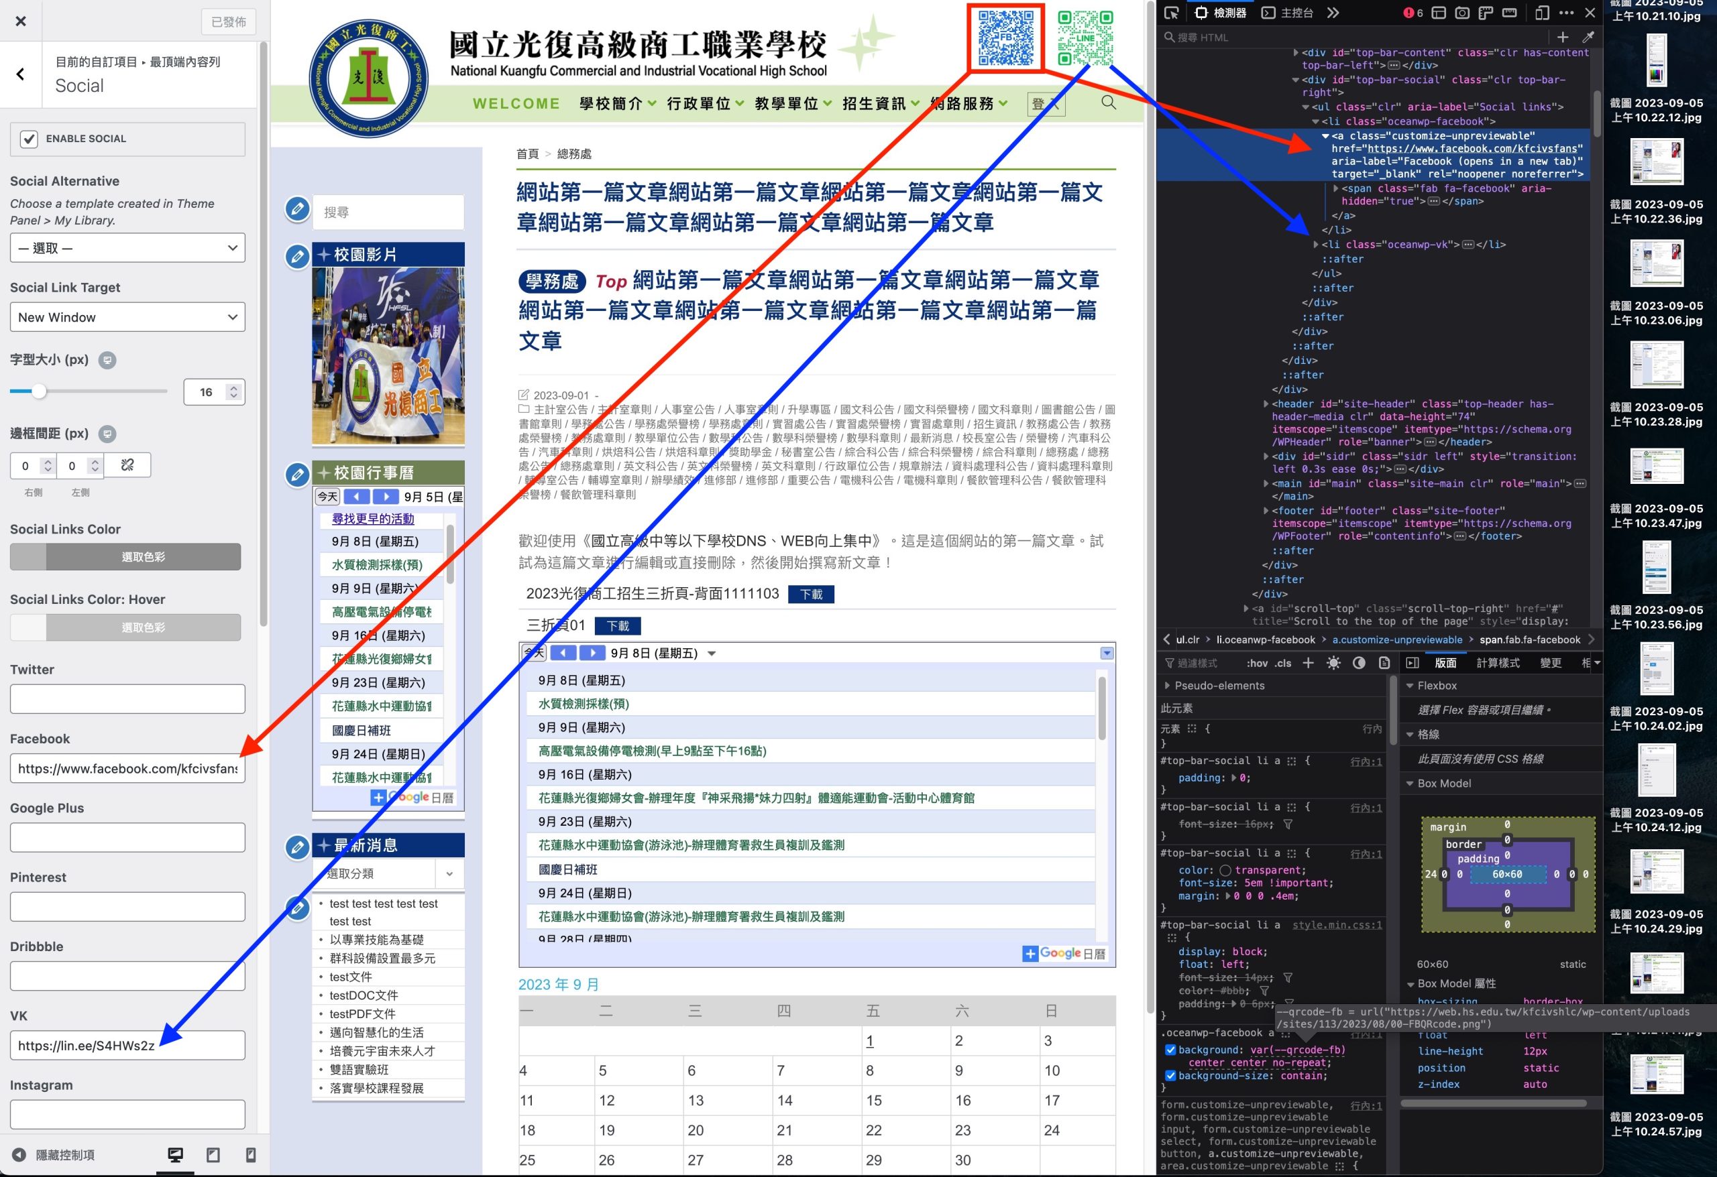The image size is (1717, 1177).
Task: Open the Social Links Color picker
Action: pyautogui.click(x=125, y=558)
